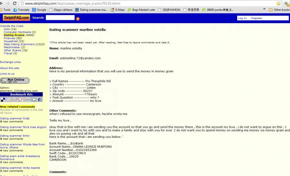The image size is (290, 176).
Task: Open the Household category
Action: pos(11,41)
